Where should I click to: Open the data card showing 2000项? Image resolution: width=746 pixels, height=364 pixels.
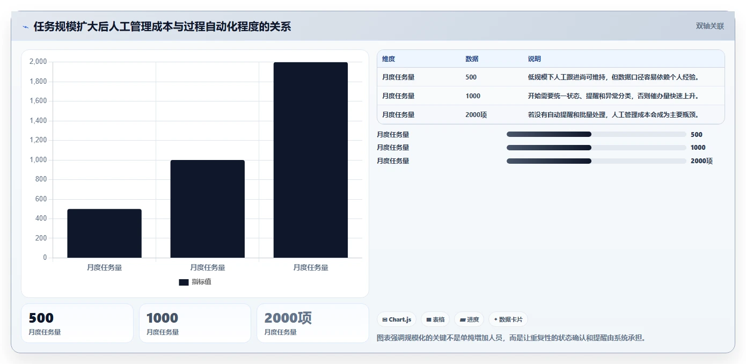(x=313, y=323)
